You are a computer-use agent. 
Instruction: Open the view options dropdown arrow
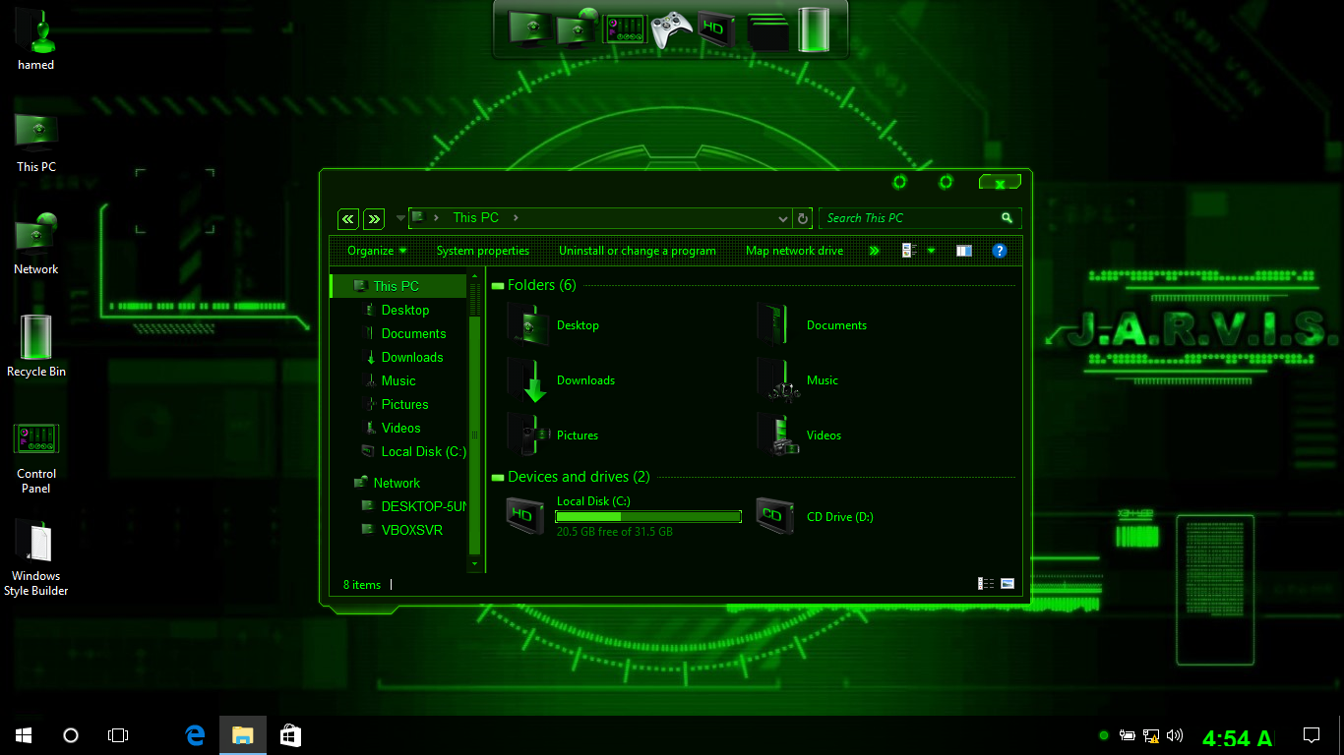tap(931, 251)
